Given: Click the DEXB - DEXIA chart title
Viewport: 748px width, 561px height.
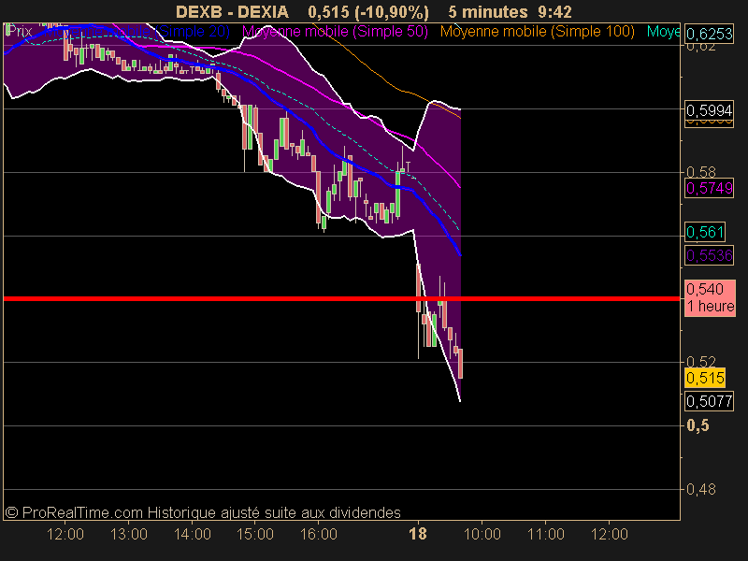Looking at the screenshot, I should click(x=232, y=11).
